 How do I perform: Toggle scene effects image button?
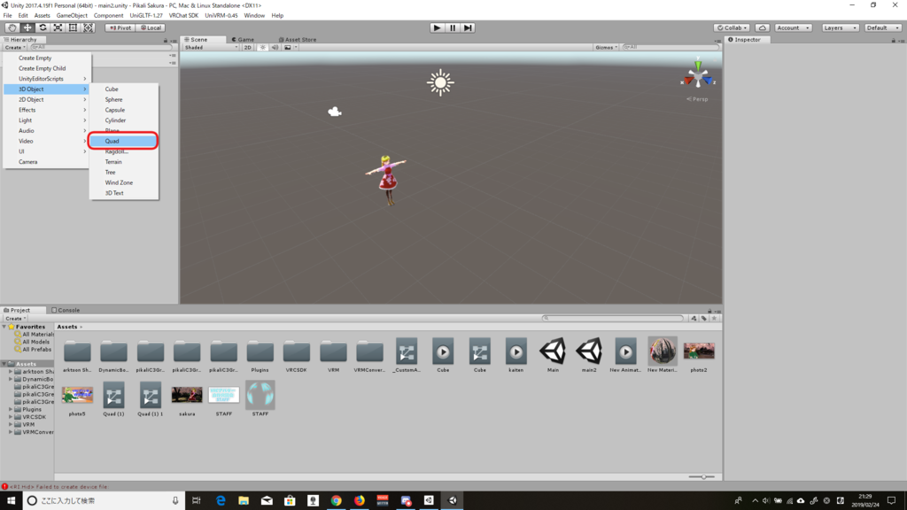coord(288,48)
